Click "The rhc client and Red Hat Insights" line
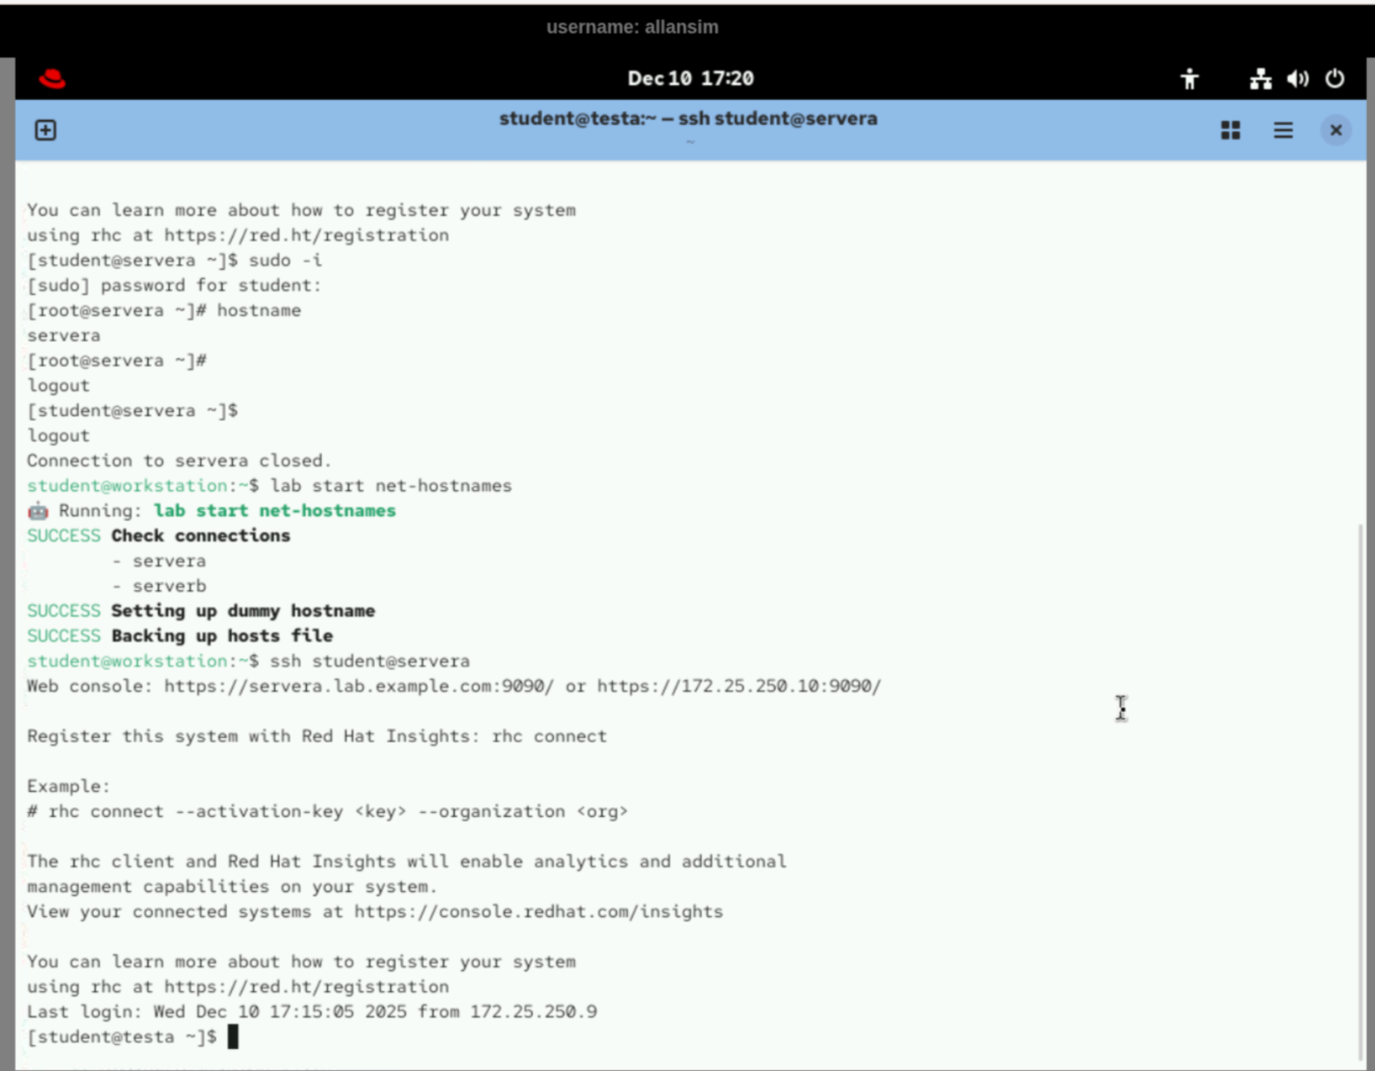 [406, 861]
